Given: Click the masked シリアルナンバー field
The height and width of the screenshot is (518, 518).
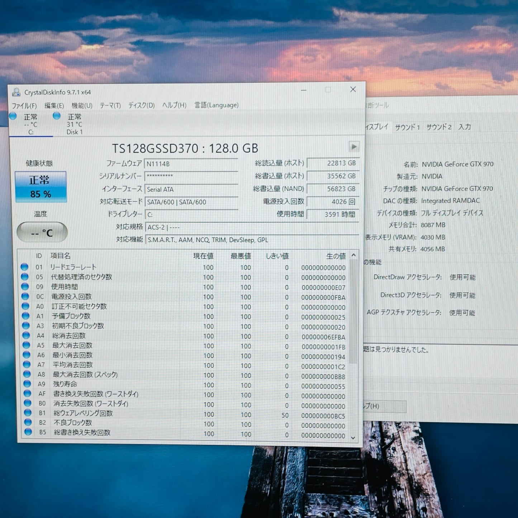Looking at the screenshot, I should pyautogui.click(x=191, y=176).
